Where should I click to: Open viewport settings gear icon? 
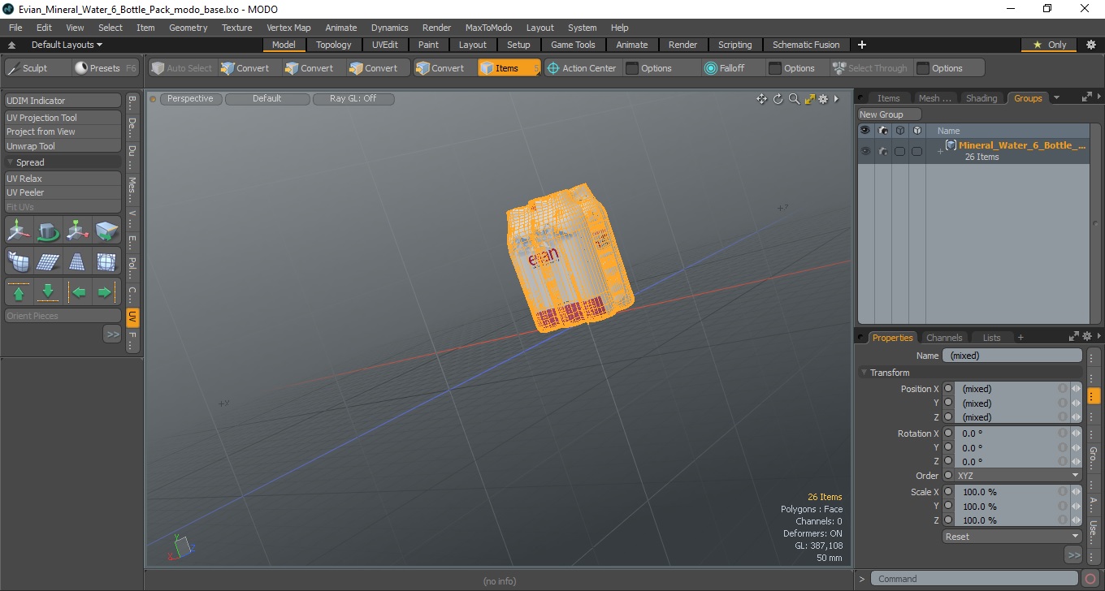pyautogui.click(x=823, y=99)
